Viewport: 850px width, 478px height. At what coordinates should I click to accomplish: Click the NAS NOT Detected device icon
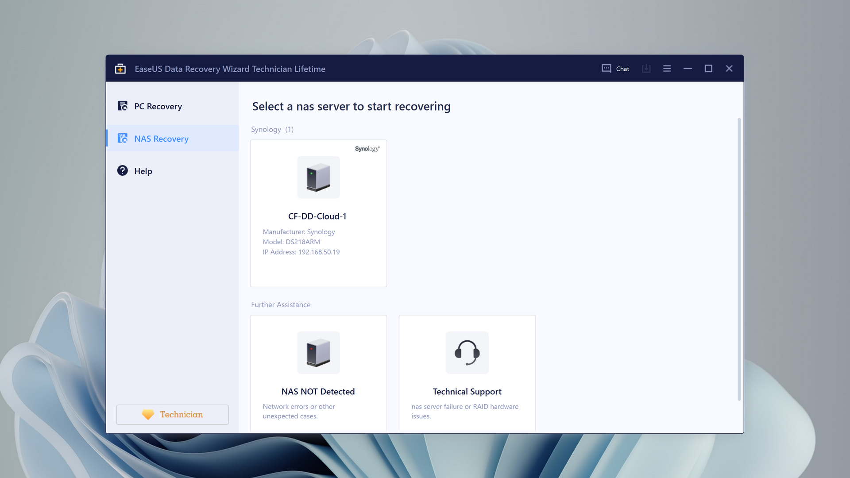[x=318, y=352]
